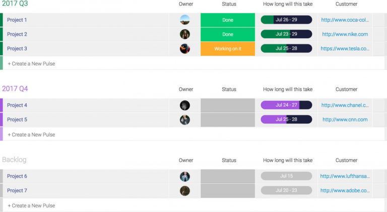Screen dimensions: 387x212
Task: Collapse the Backlog group heading
Action: tap(14, 160)
